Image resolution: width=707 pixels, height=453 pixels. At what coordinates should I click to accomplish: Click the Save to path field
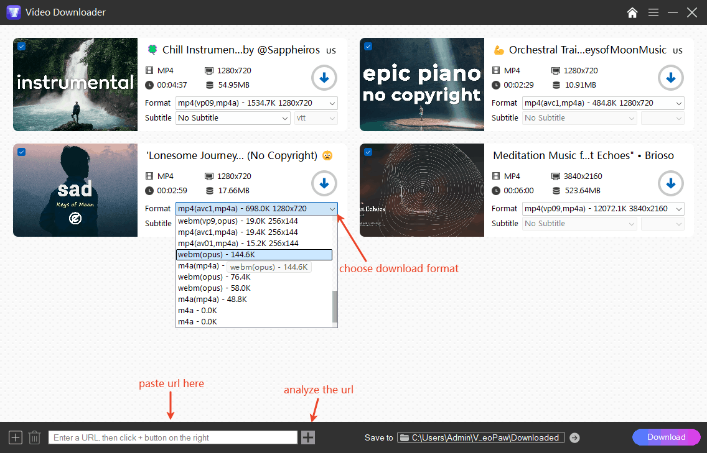click(480, 437)
